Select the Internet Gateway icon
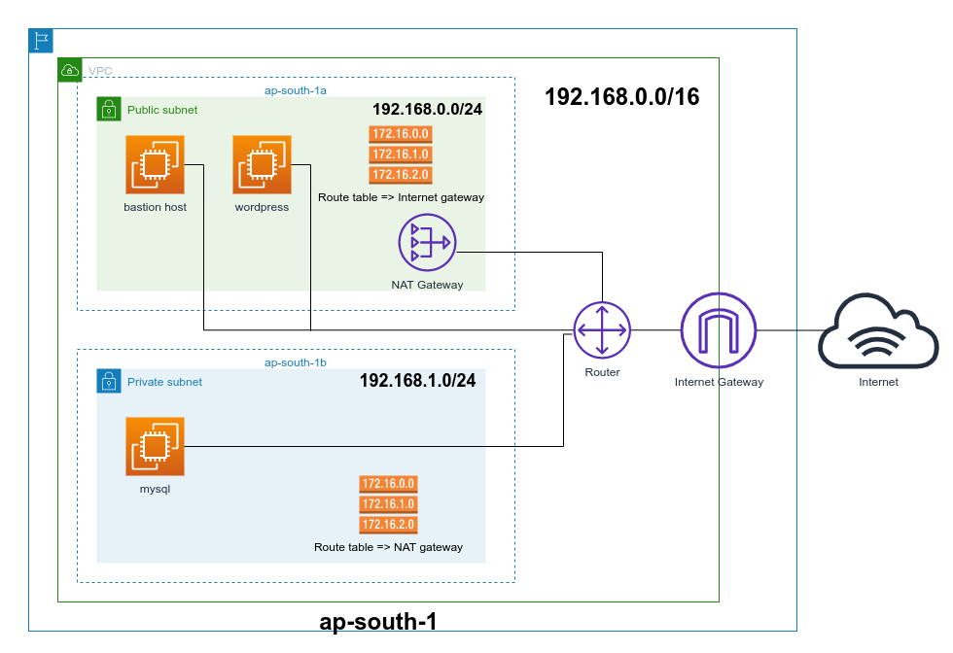 (x=719, y=330)
